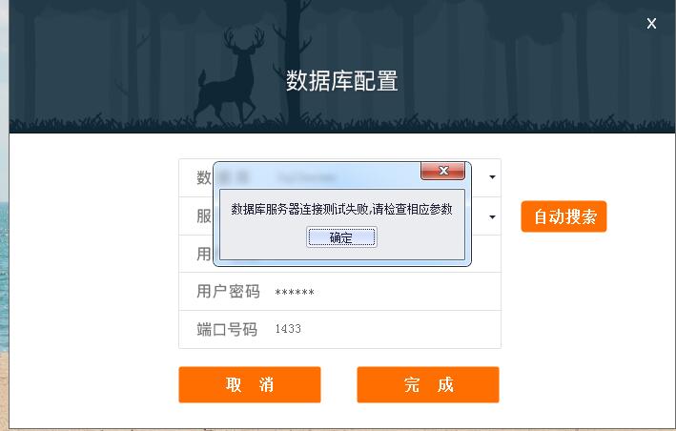This screenshot has height=431, width=676.
Task: Close the 数据库配置 window
Action: click(x=651, y=23)
